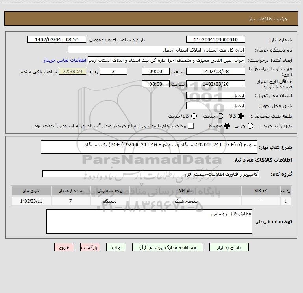Image resolution: width=303 pixels, height=293 pixels.
Task: Click the خروج exit button
Action: [x=64, y=247]
